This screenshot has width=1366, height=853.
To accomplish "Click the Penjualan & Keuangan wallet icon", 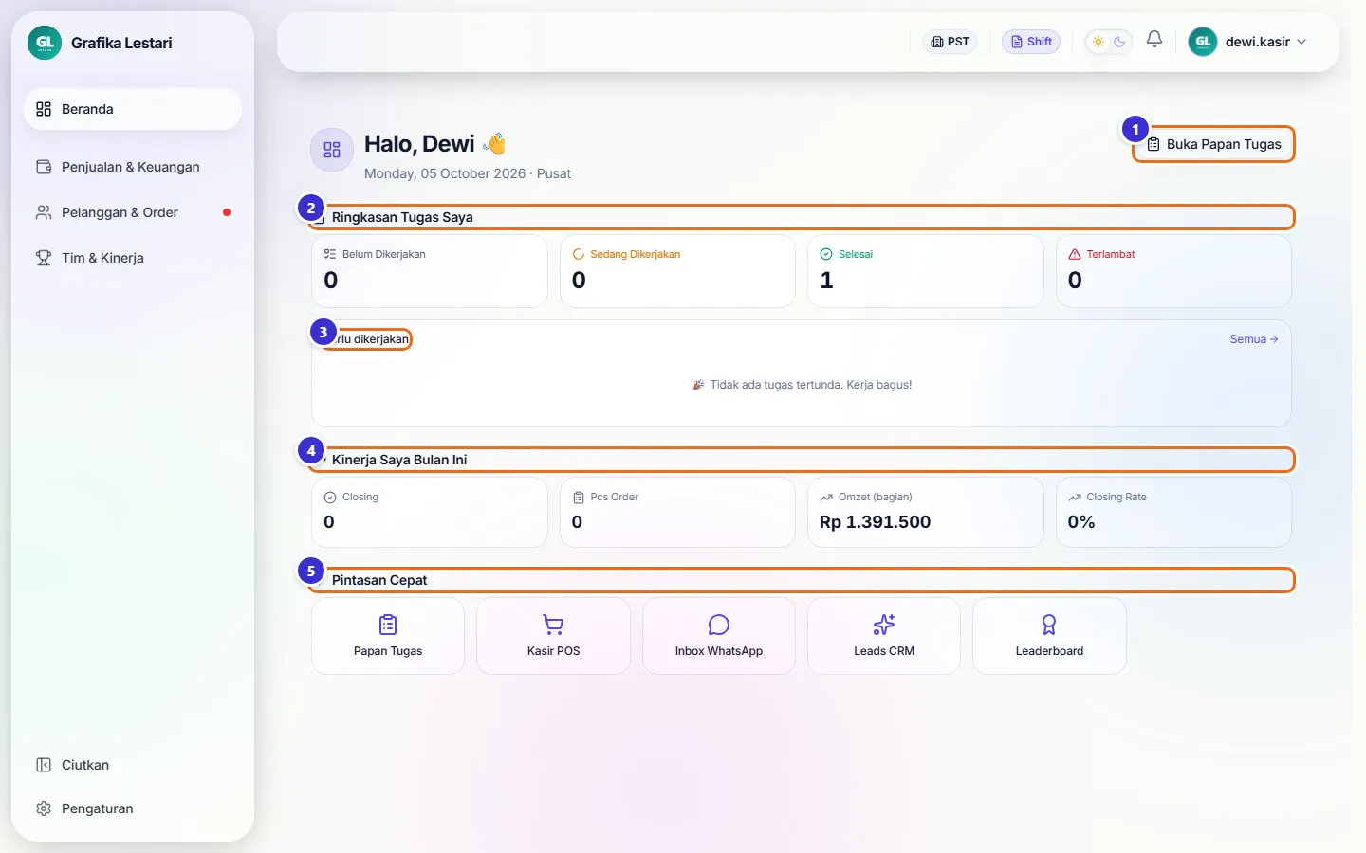I will pos(44,167).
